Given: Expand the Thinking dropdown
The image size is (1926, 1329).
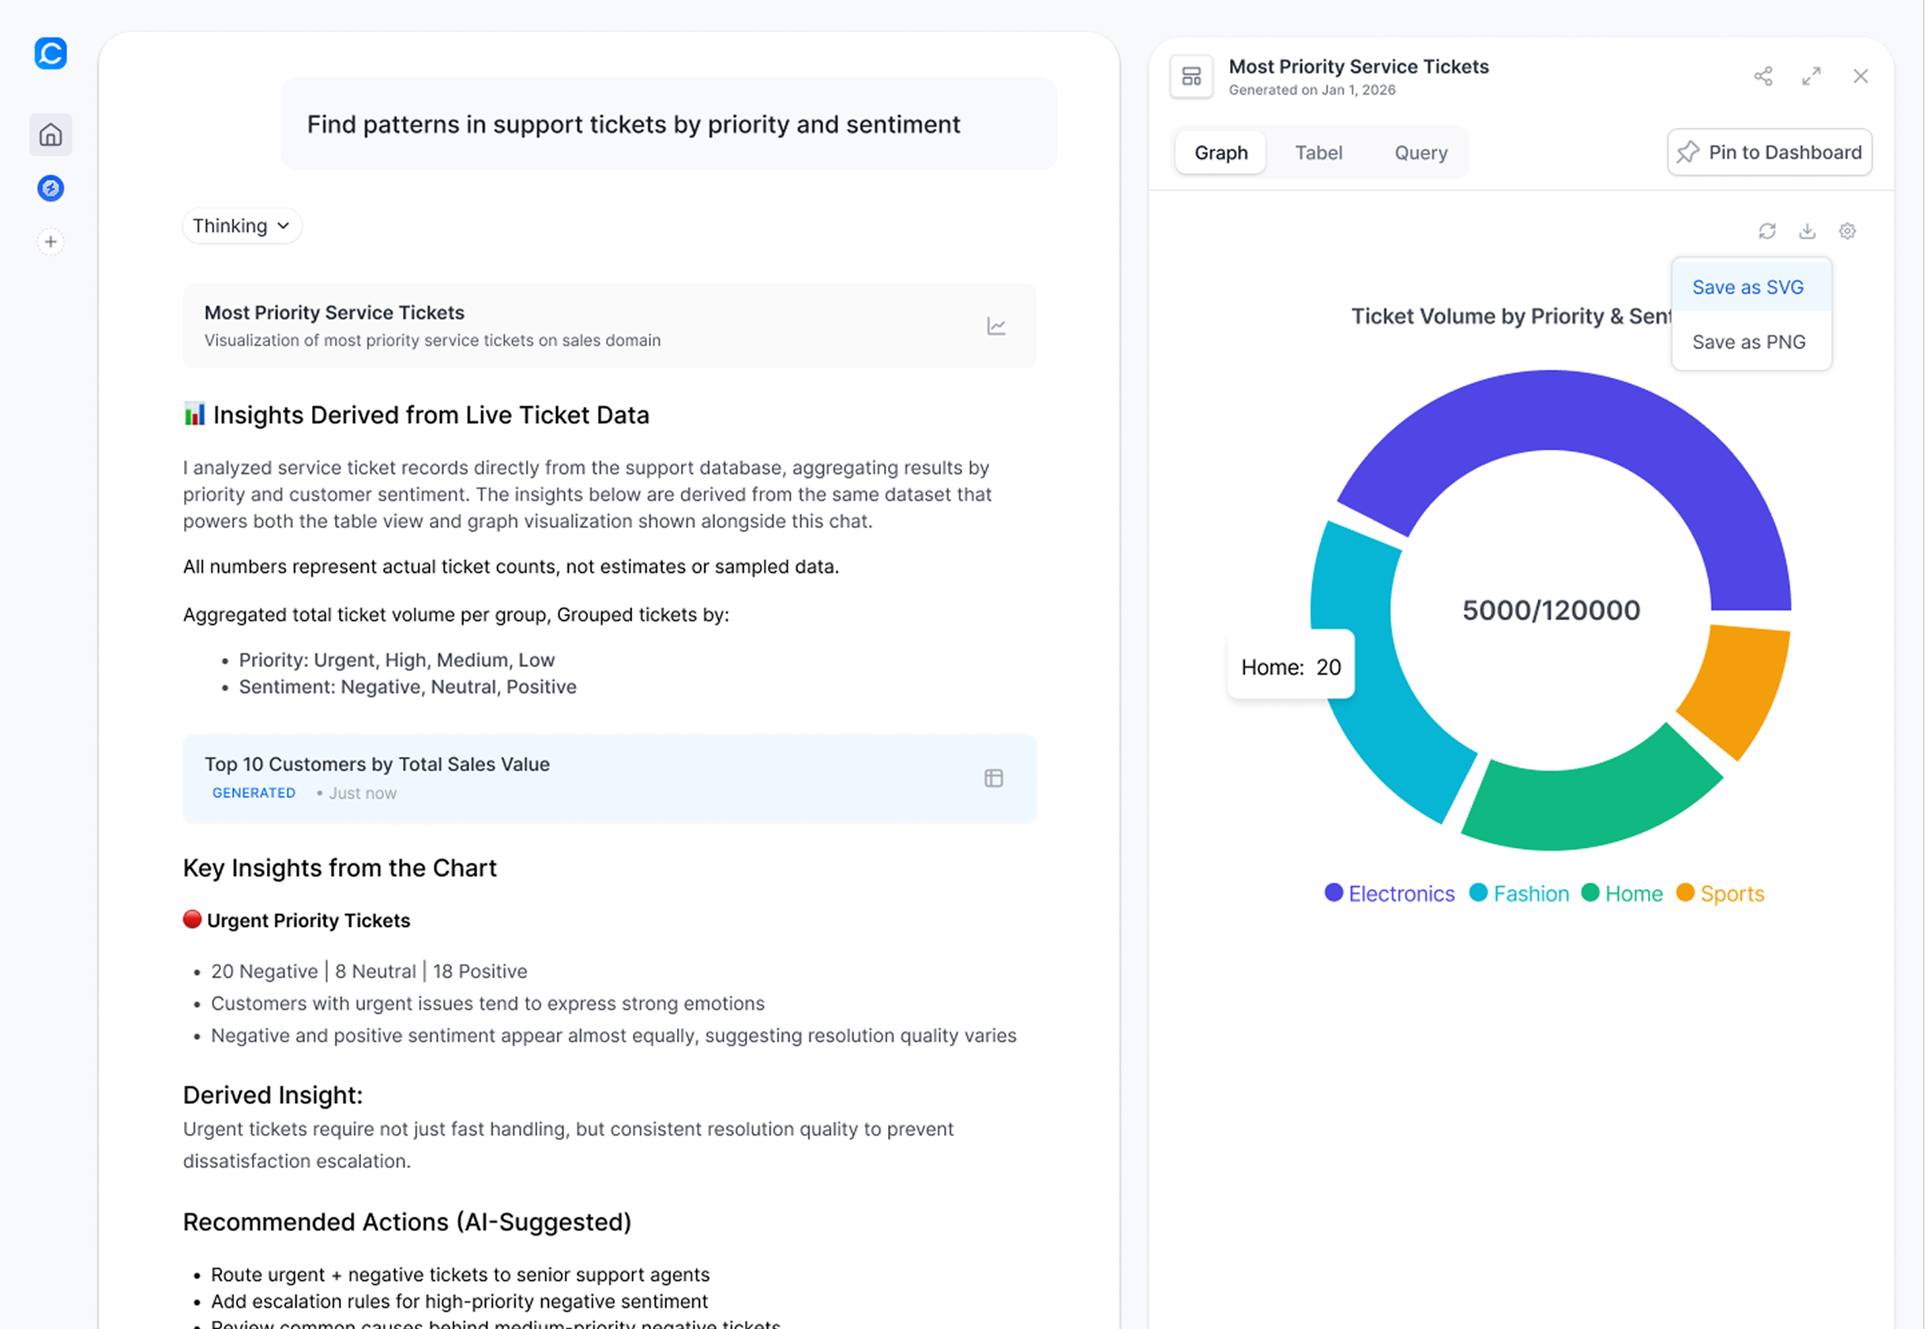Looking at the screenshot, I should (x=242, y=225).
